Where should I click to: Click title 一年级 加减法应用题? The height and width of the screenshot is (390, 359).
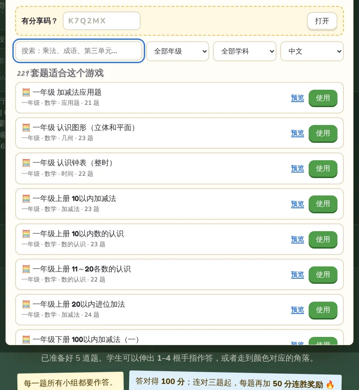[67, 92]
